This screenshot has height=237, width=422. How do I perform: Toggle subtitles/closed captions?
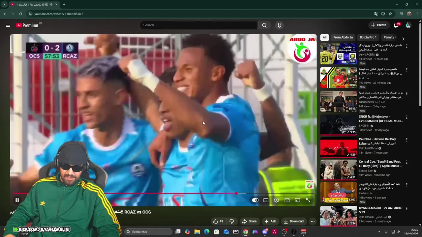coord(266,200)
